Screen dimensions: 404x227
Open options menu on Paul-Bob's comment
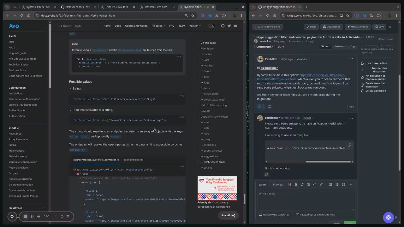coord(351,59)
